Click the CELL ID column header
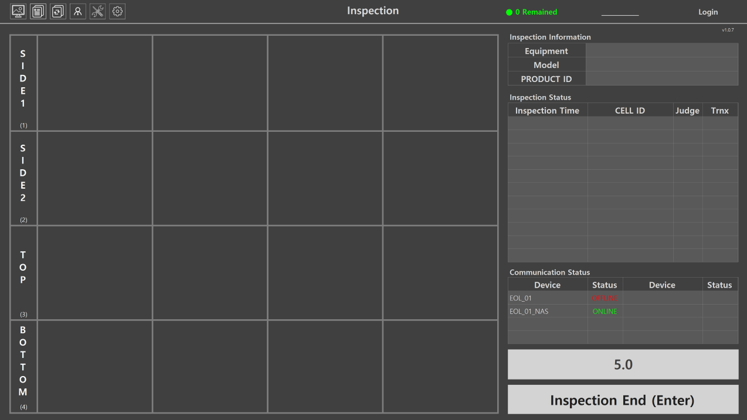 (630, 111)
